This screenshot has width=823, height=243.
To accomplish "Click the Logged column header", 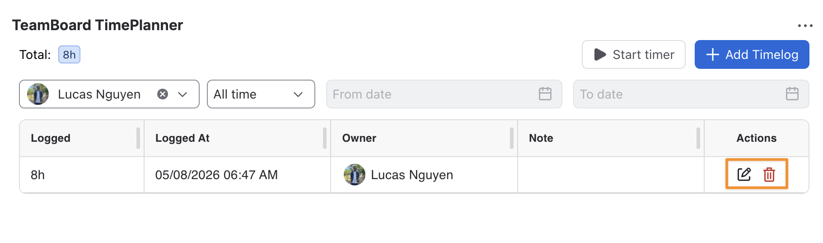I will [x=51, y=138].
